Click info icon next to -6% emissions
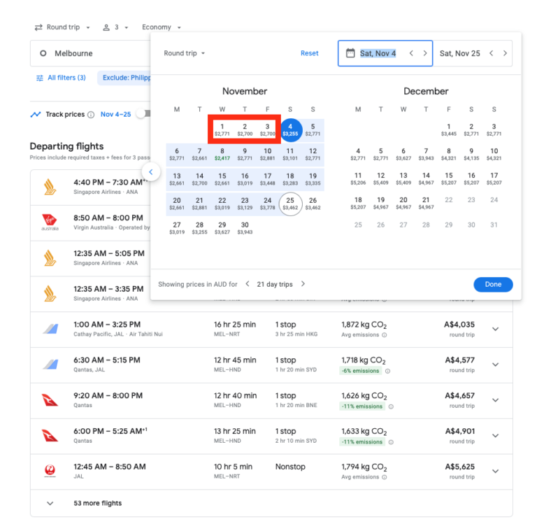This screenshot has height=531, width=537. [387, 371]
